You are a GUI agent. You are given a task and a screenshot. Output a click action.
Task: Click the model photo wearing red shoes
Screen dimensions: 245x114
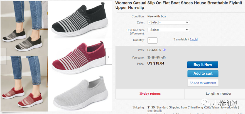[24, 83]
